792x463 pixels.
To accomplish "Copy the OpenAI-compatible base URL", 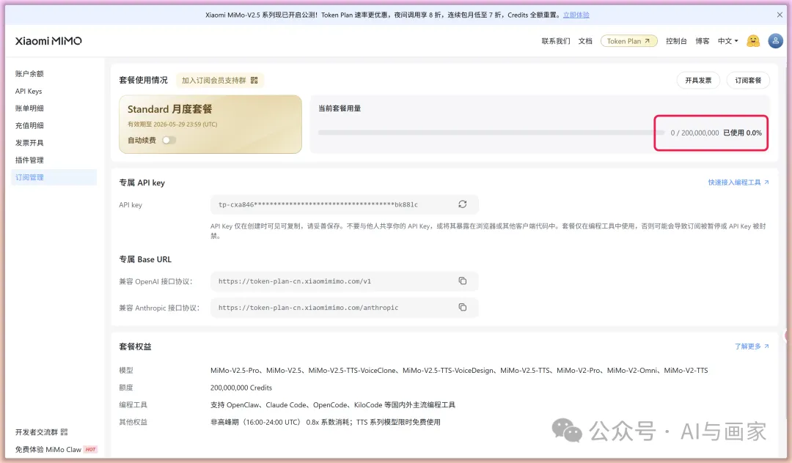I will (x=462, y=281).
